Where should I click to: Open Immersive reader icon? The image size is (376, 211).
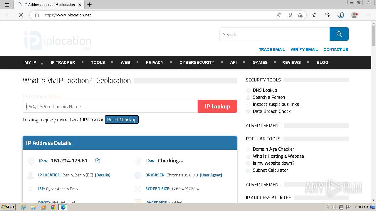pos(289,15)
